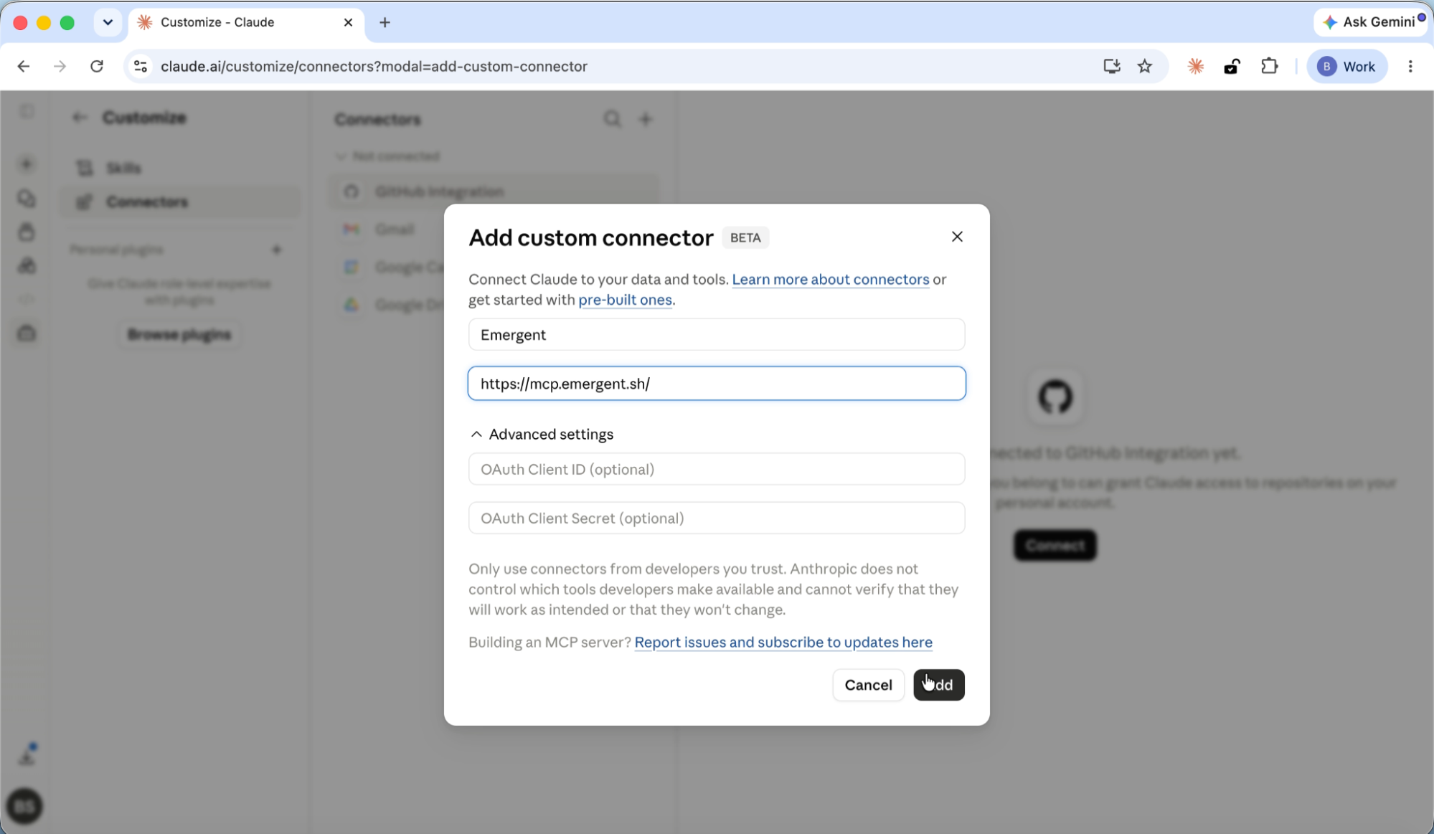The height and width of the screenshot is (834, 1434).
Task: Select the Customize - Claude tab
Action: [246, 22]
